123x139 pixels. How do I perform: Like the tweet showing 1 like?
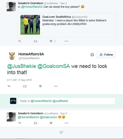pos(51,41)
